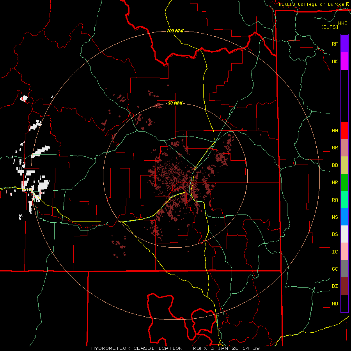Click the BD yellow legend swatch
Viewport: 351px width, 351px height.
point(344,165)
